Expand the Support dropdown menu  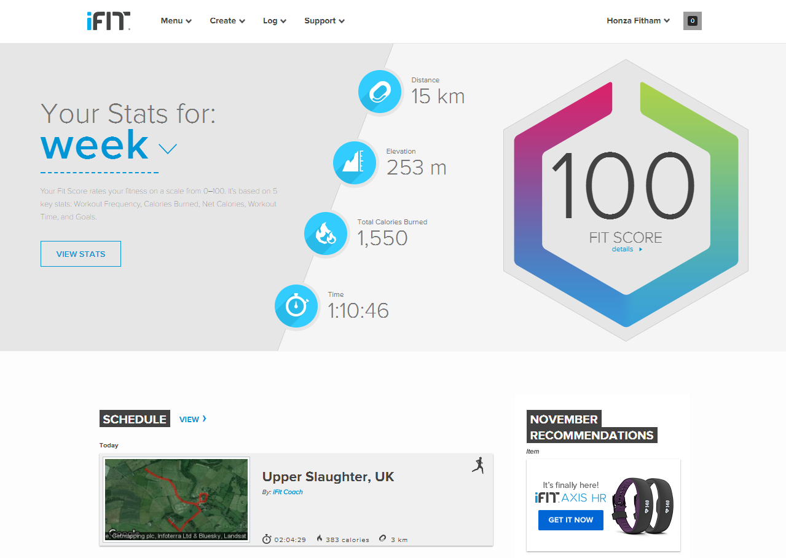click(x=324, y=21)
